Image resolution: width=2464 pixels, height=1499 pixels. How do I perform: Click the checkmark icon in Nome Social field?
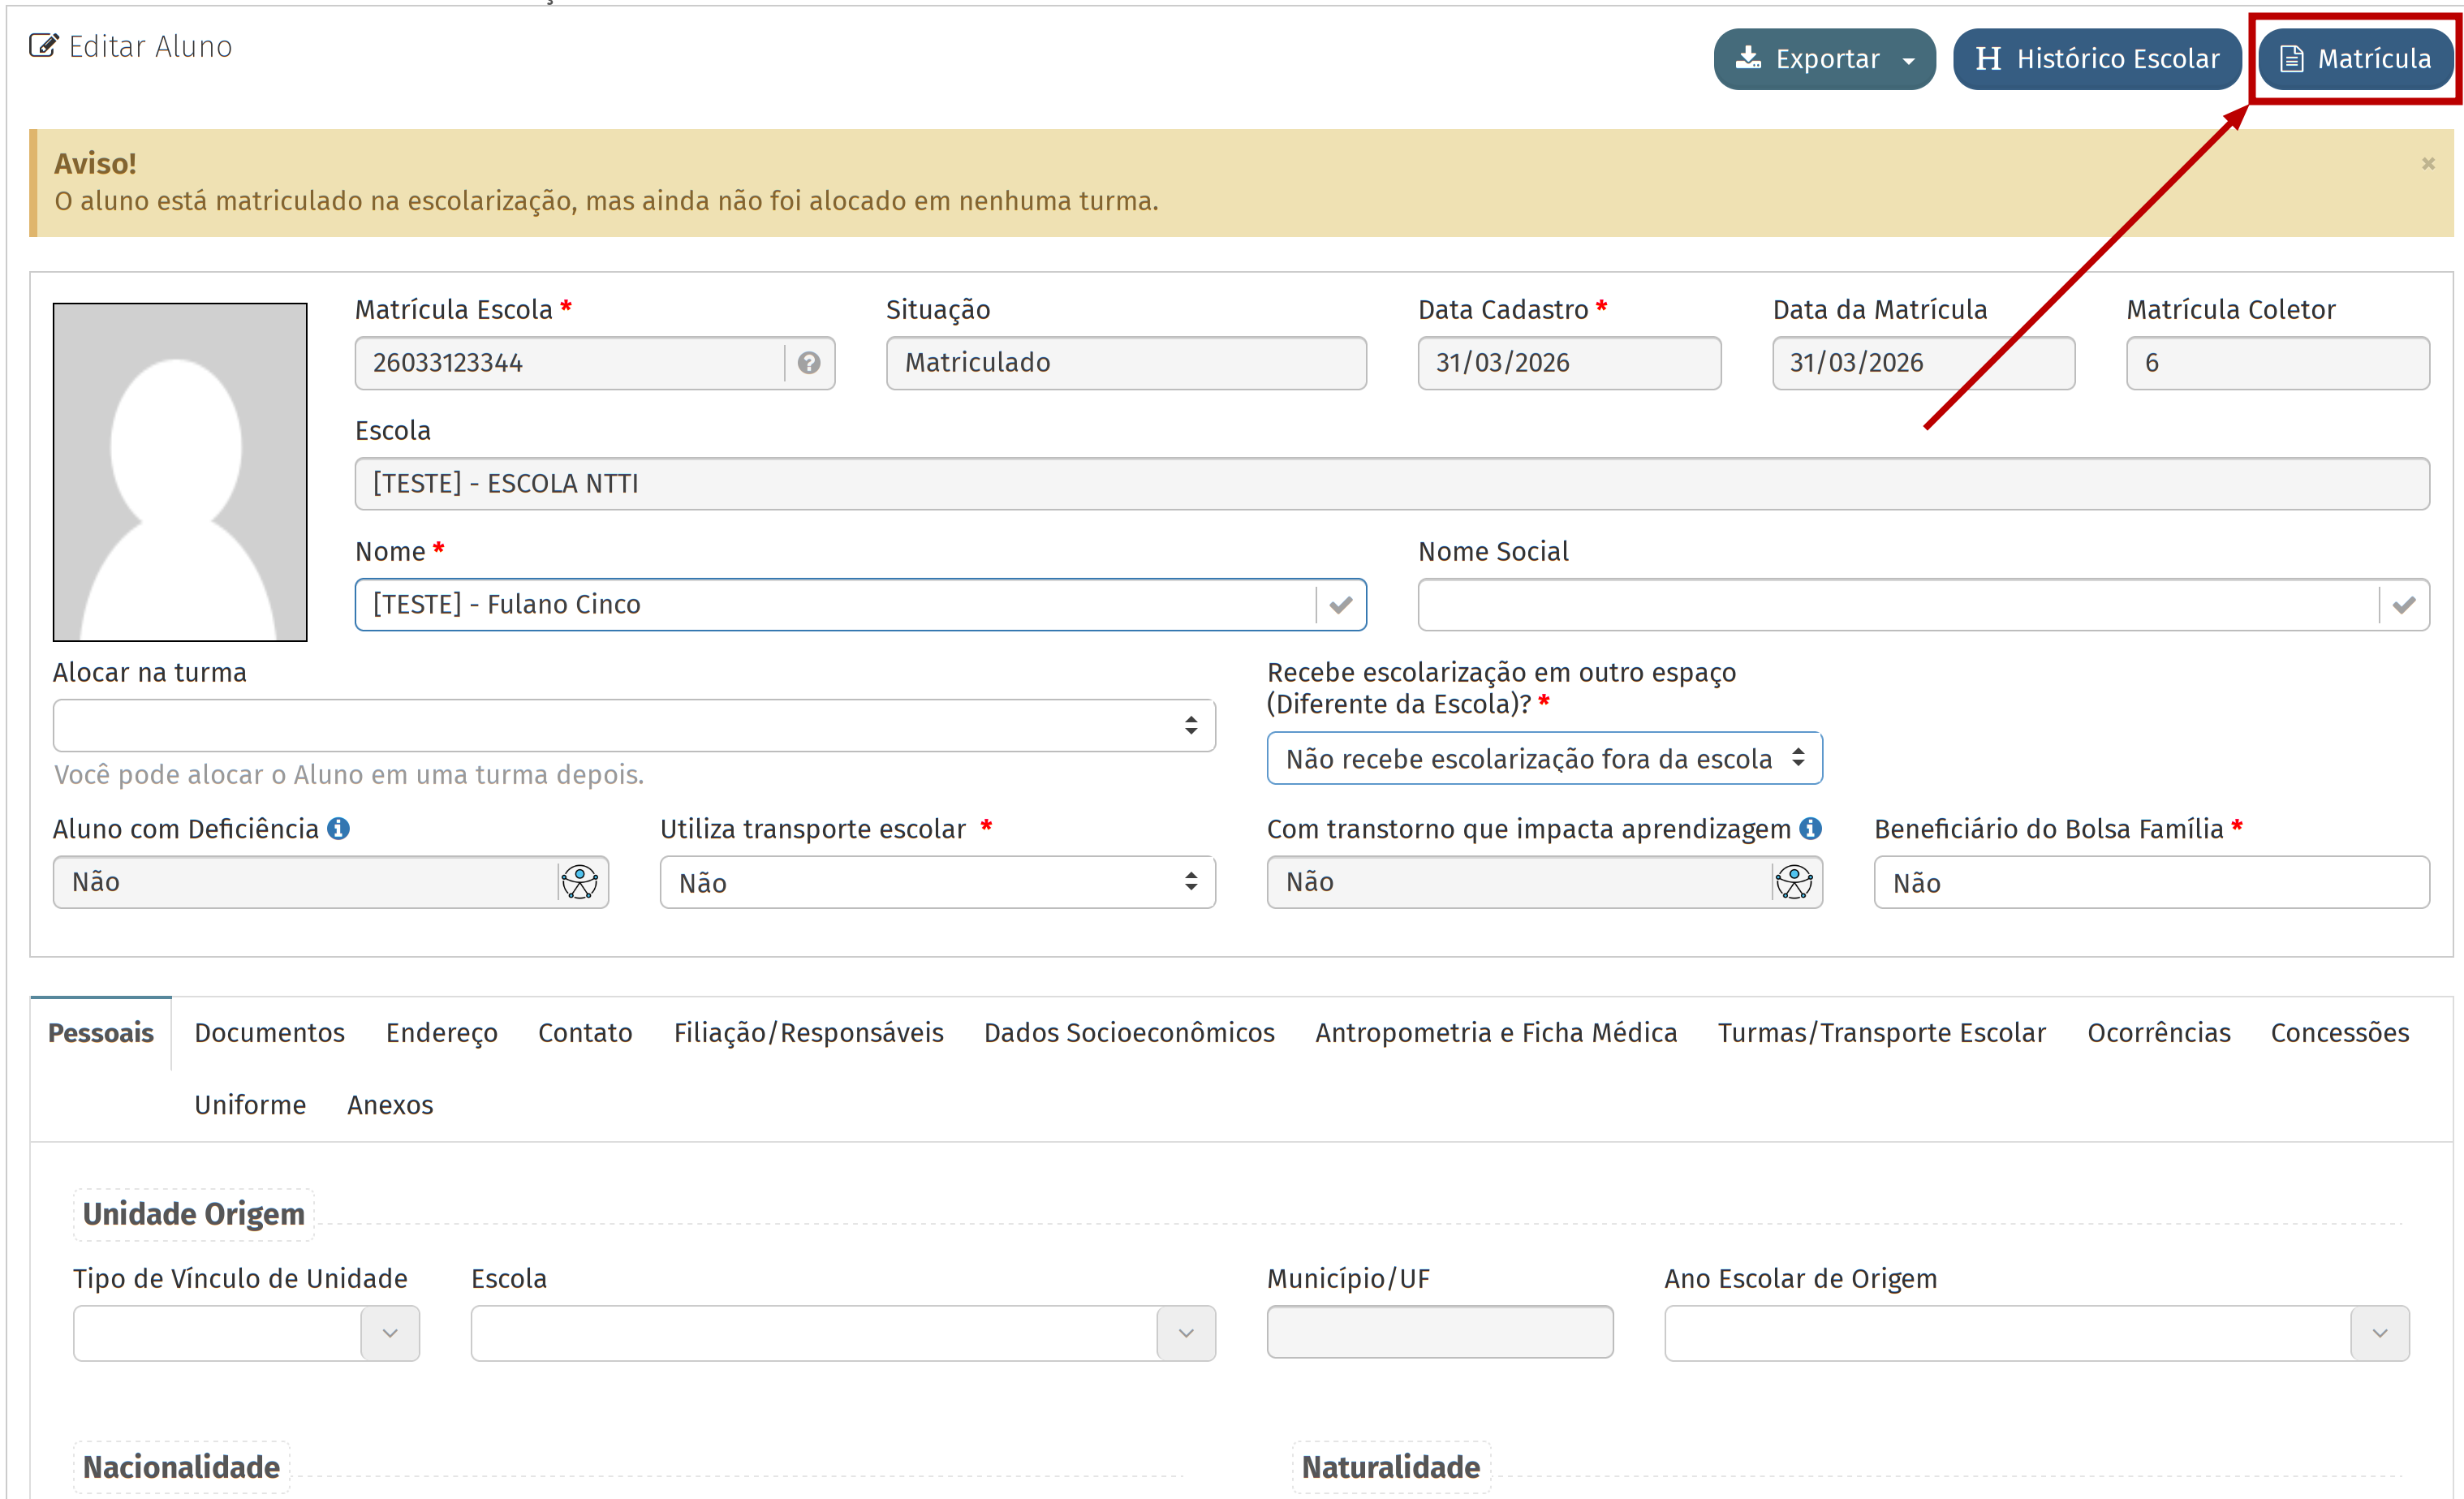(2404, 605)
